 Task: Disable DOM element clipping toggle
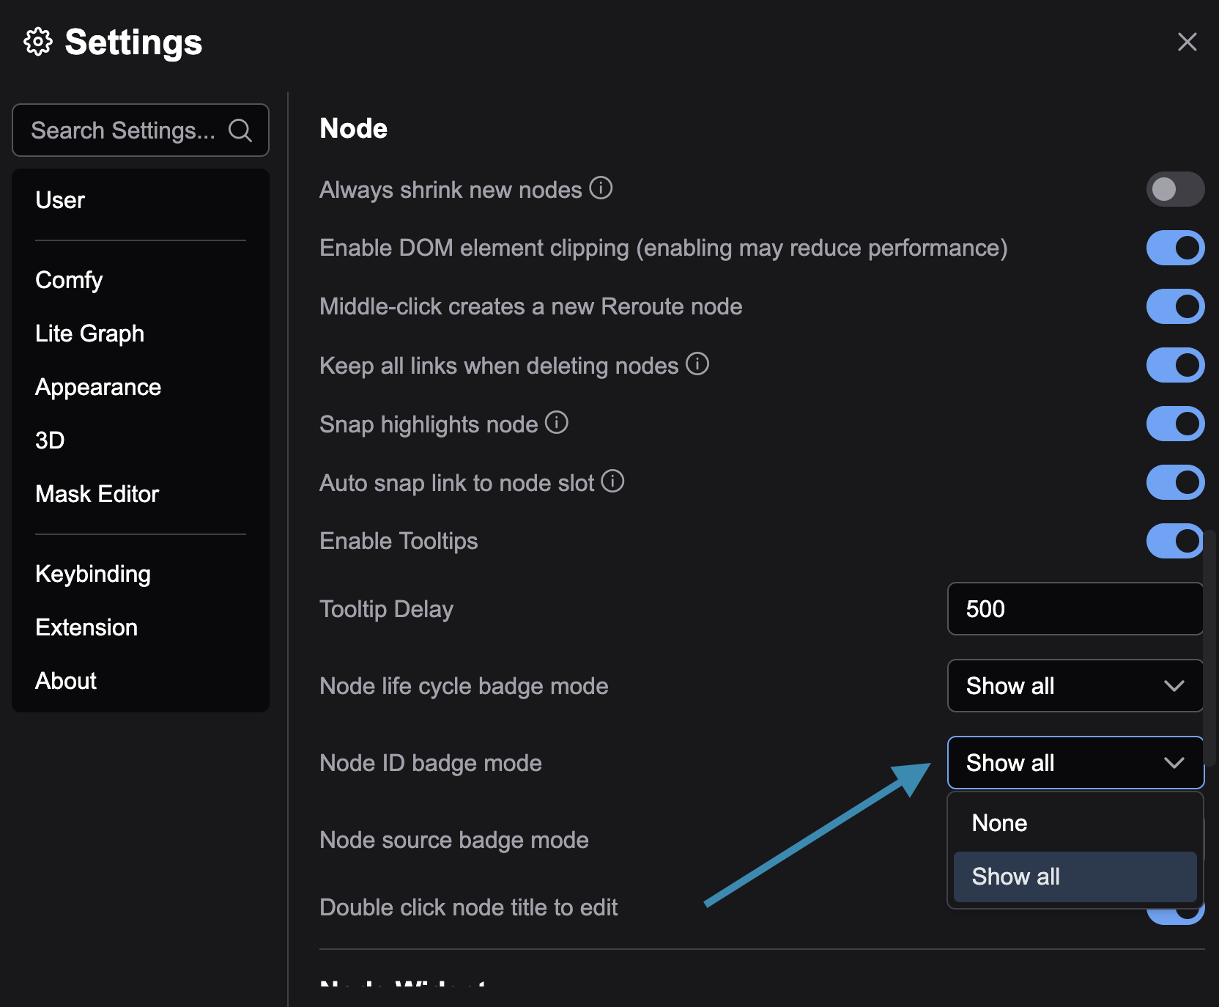pyautogui.click(x=1175, y=248)
